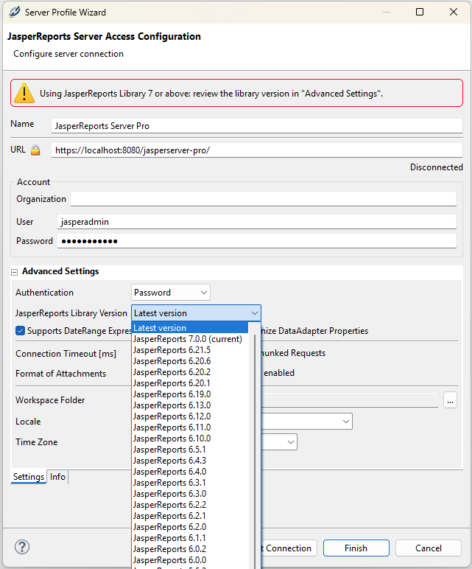This screenshot has height=569, width=472.
Task: Close the Server Profile Wizard window
Action: pos(453,12)
